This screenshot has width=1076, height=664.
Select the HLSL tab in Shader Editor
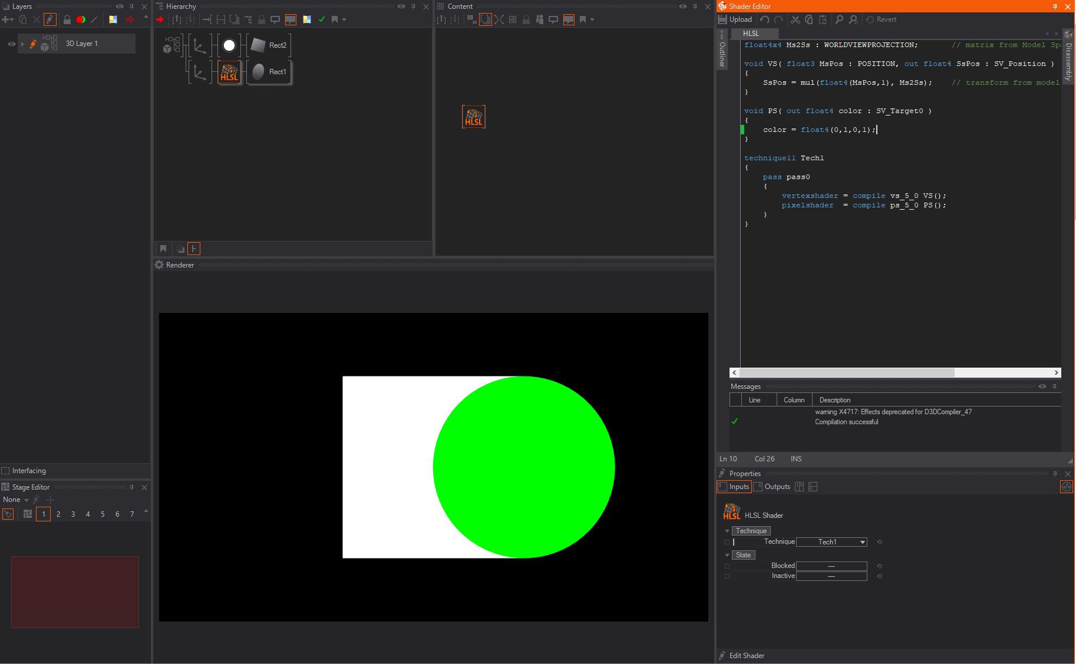coord(751,34)
